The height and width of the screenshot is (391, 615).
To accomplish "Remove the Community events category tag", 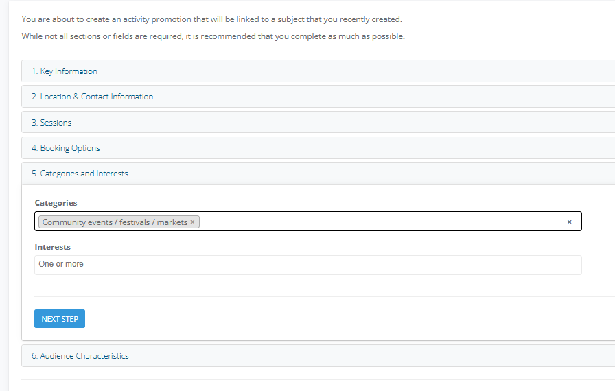I will click(x=192, y=222).
